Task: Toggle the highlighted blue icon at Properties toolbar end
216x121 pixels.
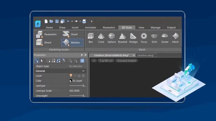Action: 82,61
